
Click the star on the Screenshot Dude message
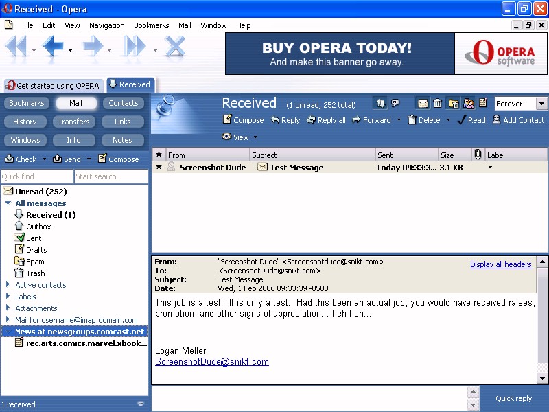tap(159, 167)
